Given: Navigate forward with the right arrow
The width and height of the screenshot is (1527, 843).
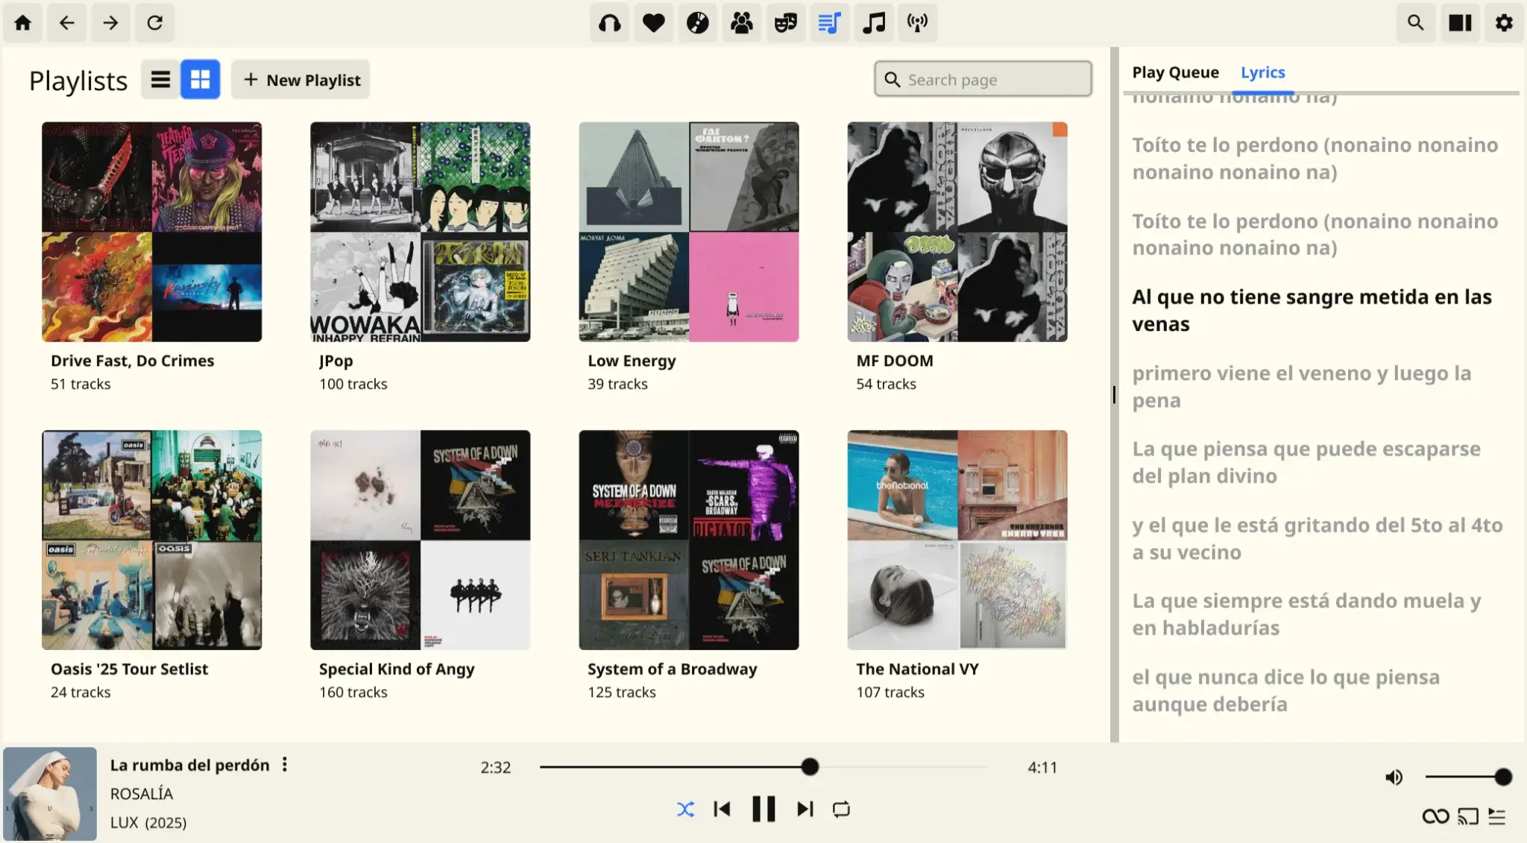Looking at the screenshot, I should tap(110, 22).
